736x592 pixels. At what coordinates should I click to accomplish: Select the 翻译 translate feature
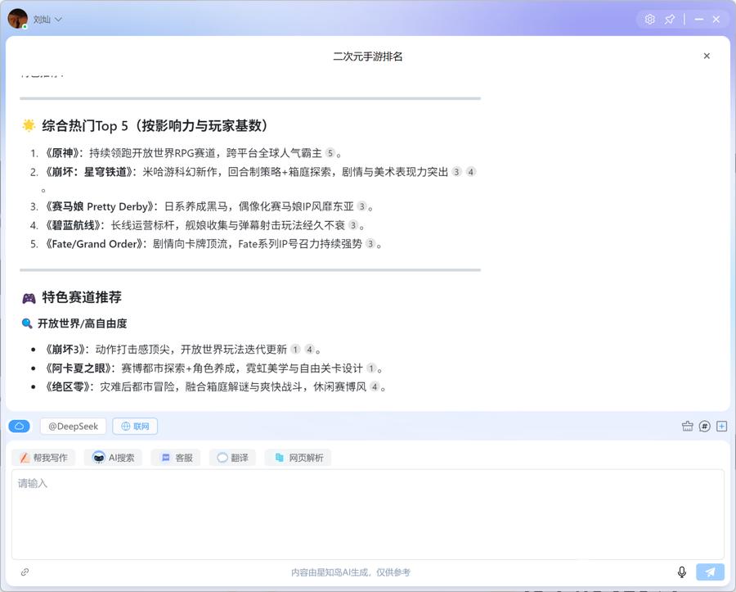232,458
